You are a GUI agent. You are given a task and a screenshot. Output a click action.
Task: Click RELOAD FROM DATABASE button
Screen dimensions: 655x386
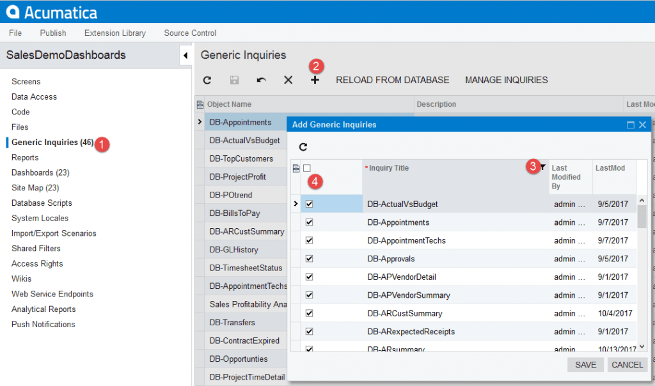(393, 80)
